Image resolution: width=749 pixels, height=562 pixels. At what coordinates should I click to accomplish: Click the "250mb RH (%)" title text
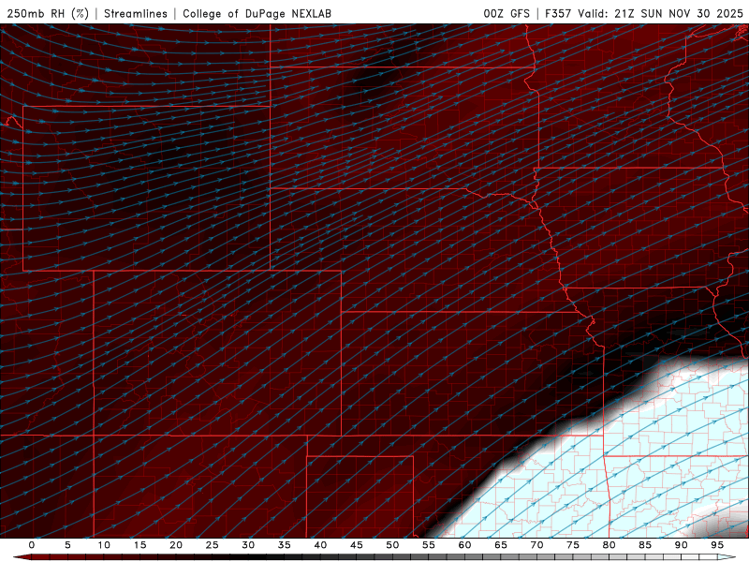tap(48, 13)
